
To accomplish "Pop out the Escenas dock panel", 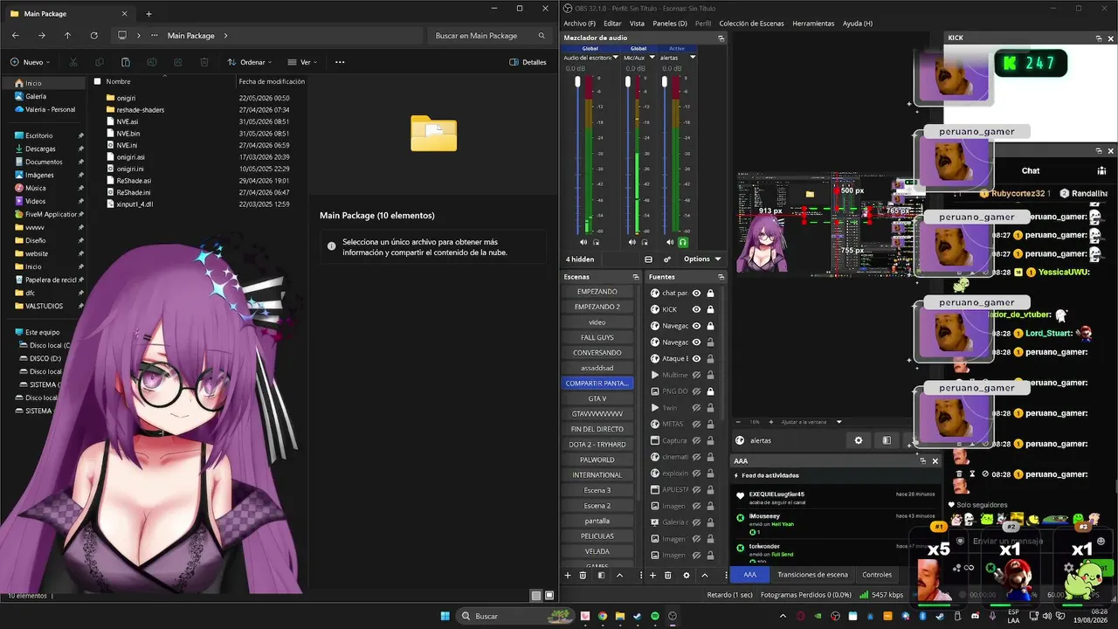I will (635, 277).
